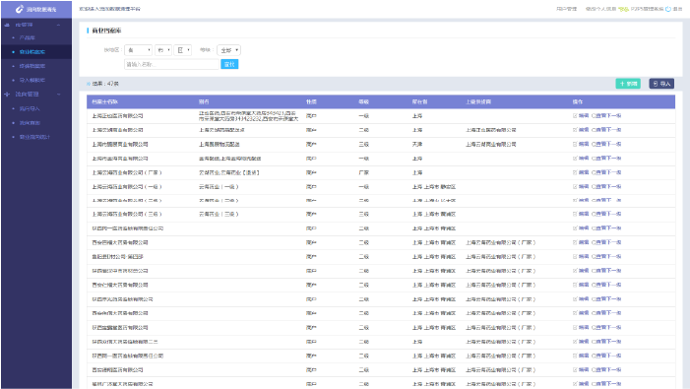Viewport: 690px width, 389px height.
Task: Click the green 新增 button
Action: (x=628, y=84)
